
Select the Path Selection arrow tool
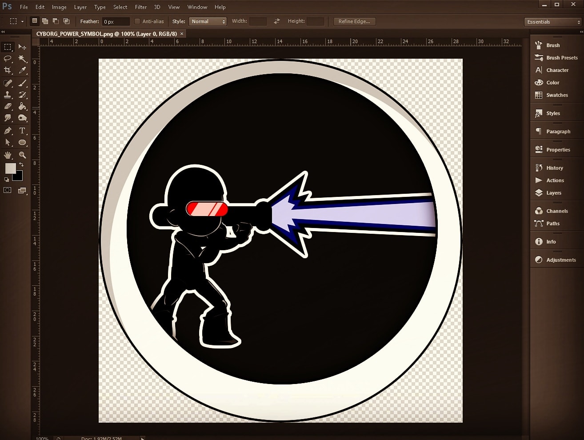tap(8, 142)
